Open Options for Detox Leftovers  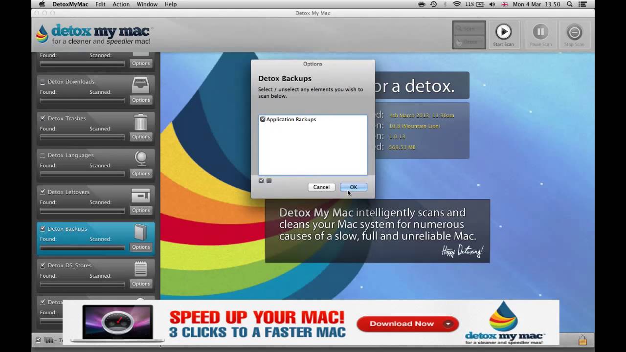tap(141, 210)
